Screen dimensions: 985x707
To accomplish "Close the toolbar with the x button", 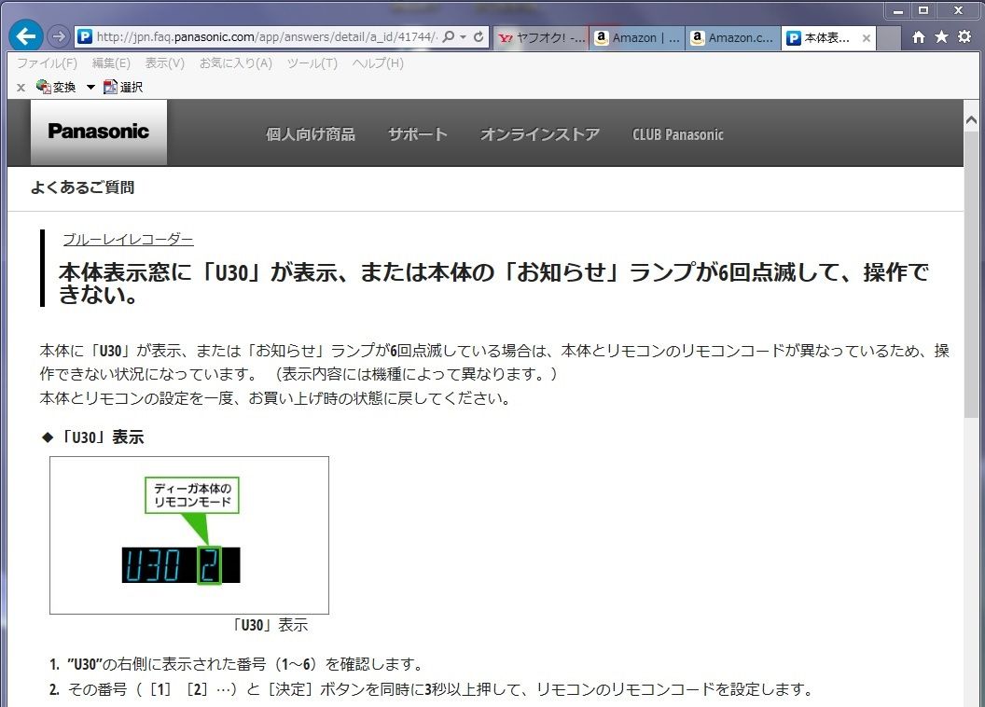I will pos(21,88).
